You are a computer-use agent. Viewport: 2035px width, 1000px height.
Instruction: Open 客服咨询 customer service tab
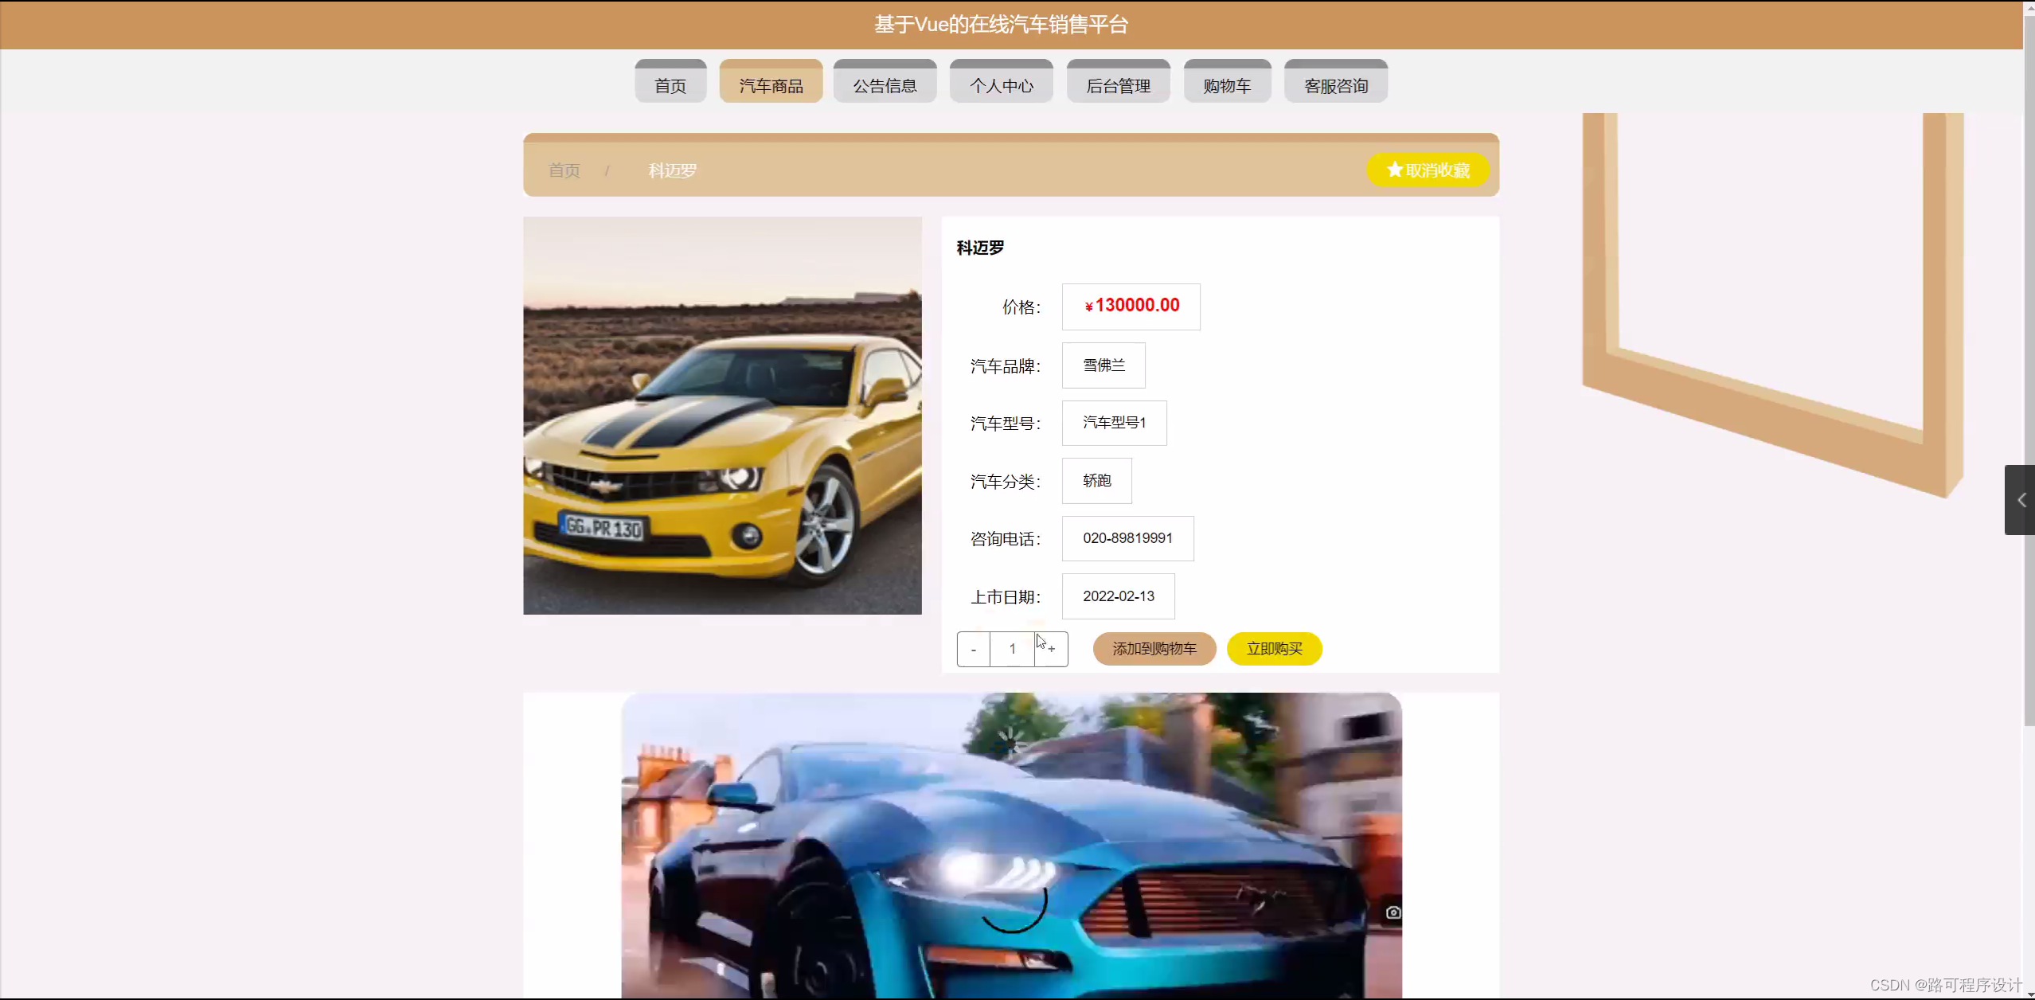tap(1335, 85)
